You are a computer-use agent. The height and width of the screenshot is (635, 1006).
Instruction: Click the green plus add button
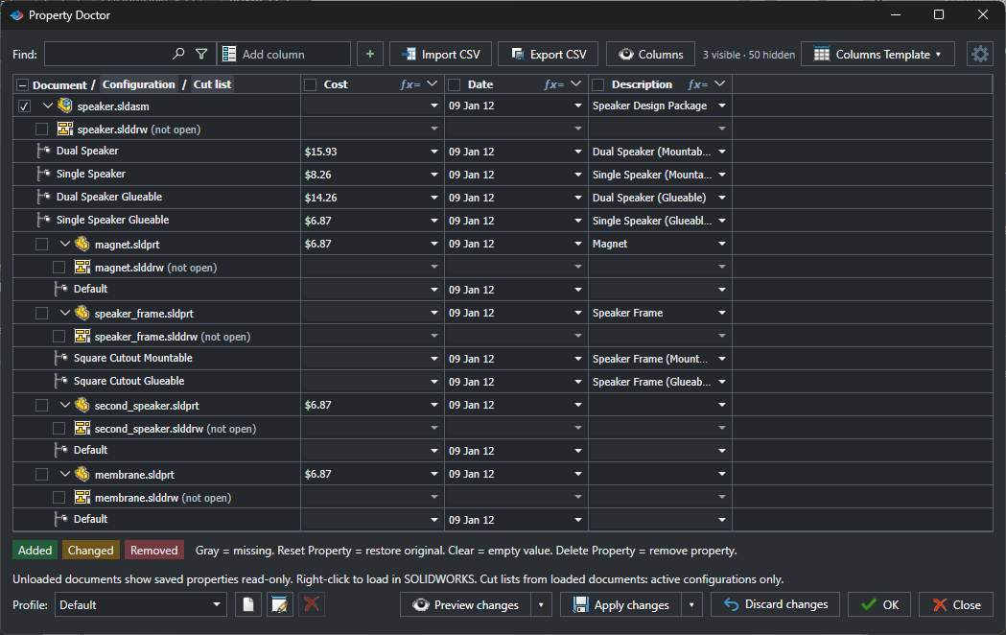tap(370, 54)
